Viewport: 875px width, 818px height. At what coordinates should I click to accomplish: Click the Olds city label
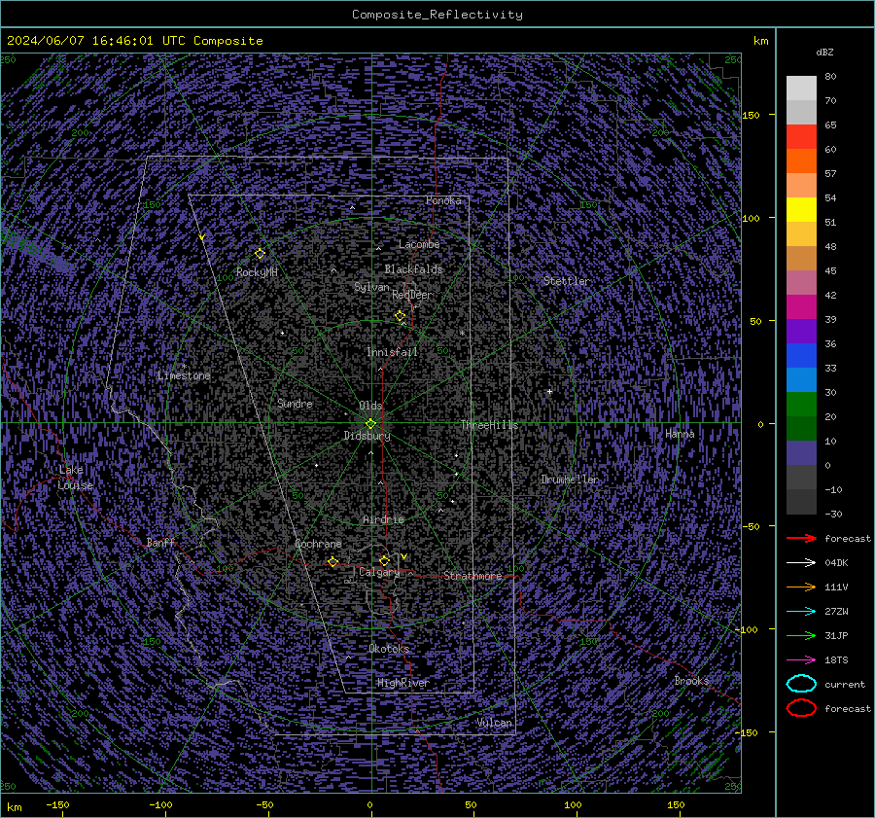click(370, 406)
